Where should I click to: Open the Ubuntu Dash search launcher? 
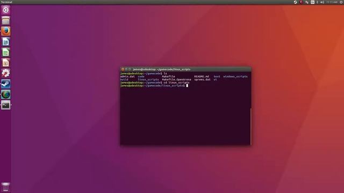(x=6, y=10)
